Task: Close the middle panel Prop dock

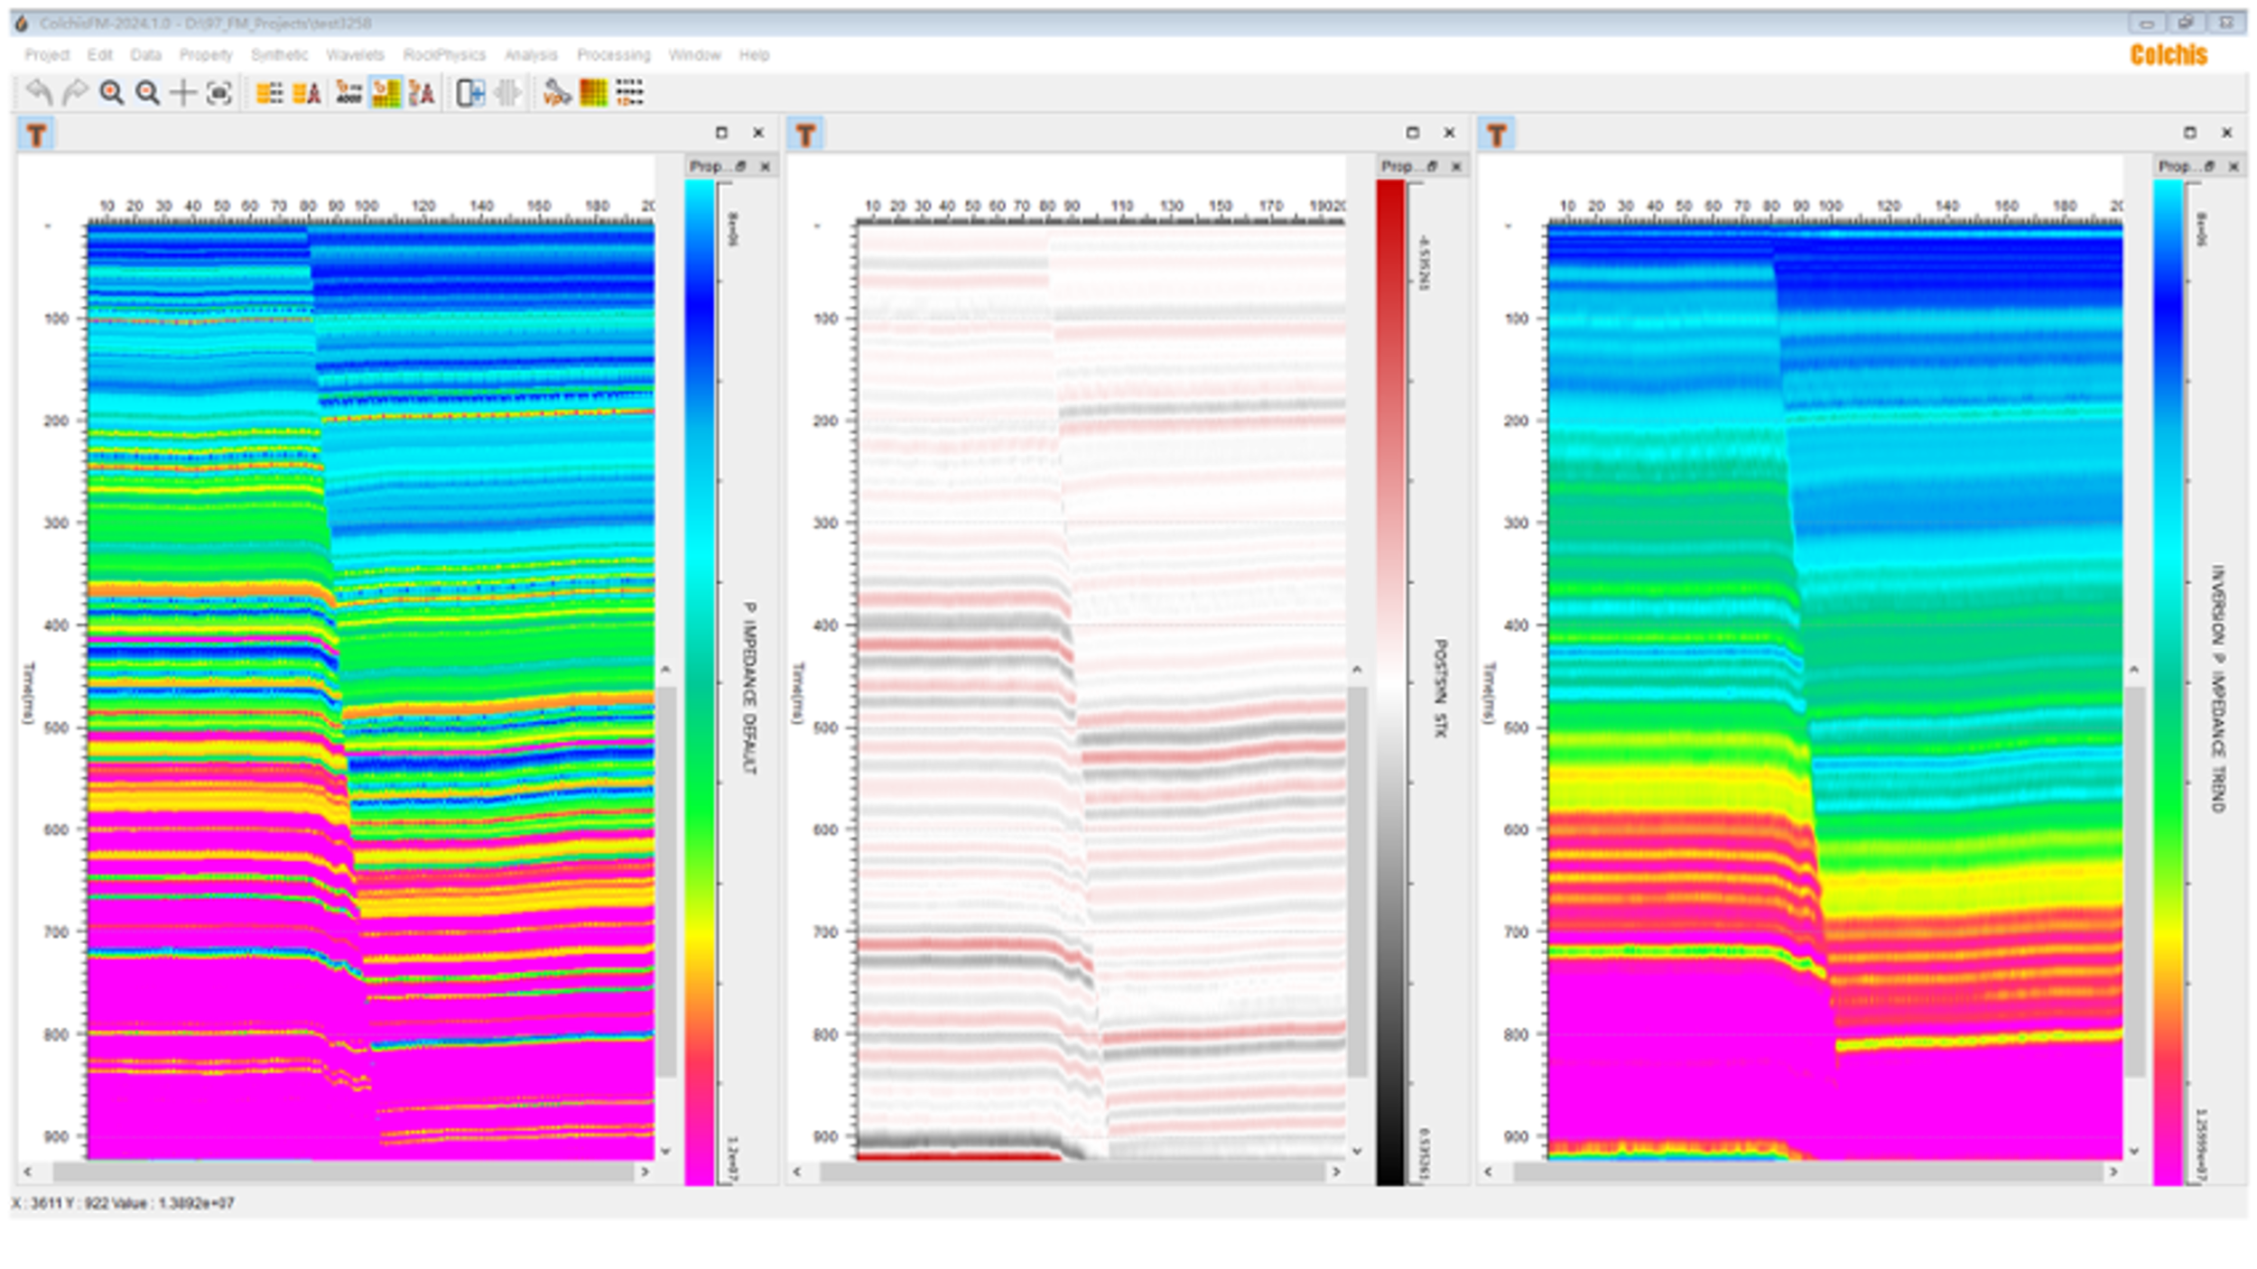Action: click(1456, 166)
